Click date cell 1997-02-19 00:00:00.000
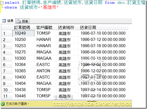The height and width of the screenshot is (109, 147). tap(103, 96)
